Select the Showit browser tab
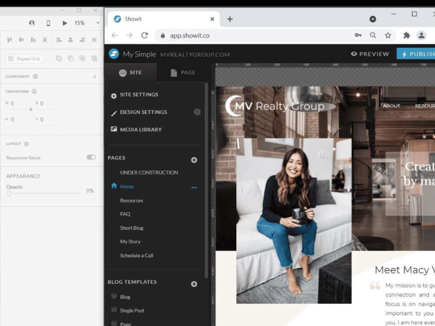Screen dimensions: 435x326 coord(164,19)
